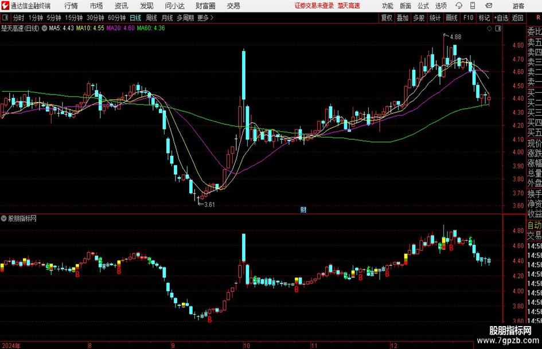Open the F10 company info
542x349 pixels.
(x=469, y=18)
